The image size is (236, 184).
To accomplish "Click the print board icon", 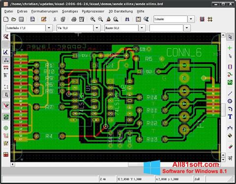I will point(74,19).
